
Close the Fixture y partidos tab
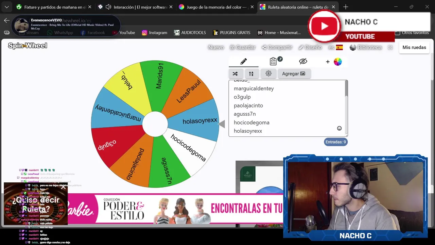click(90, 7)
